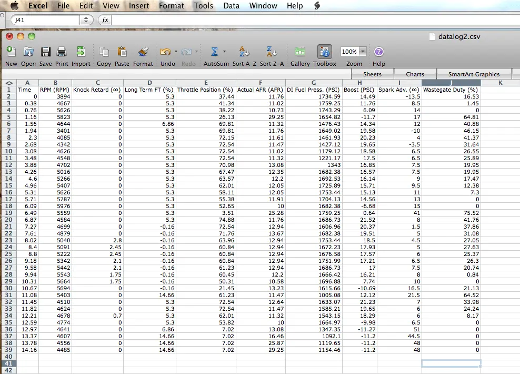Click the Print icon
Screen dimensions: 520x374
coord(62,52)
